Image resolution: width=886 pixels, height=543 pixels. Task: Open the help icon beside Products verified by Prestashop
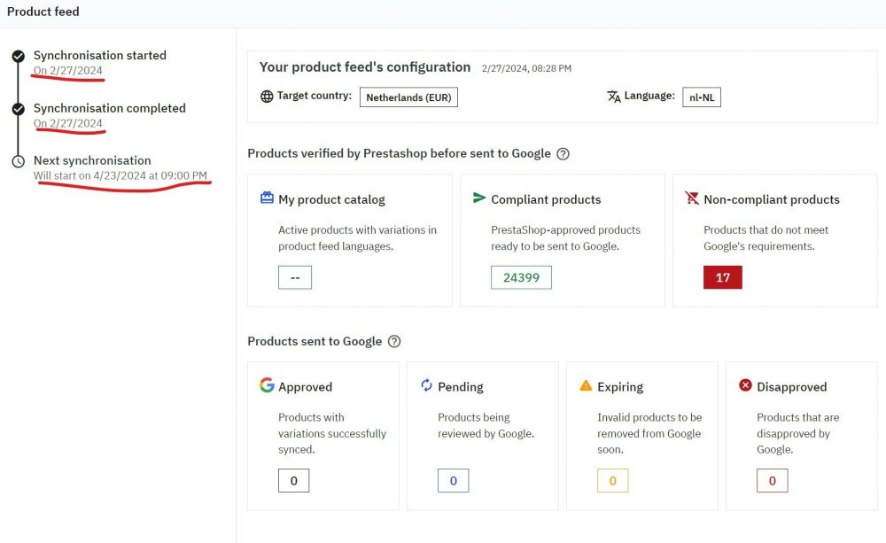click(x=563, y=153)
